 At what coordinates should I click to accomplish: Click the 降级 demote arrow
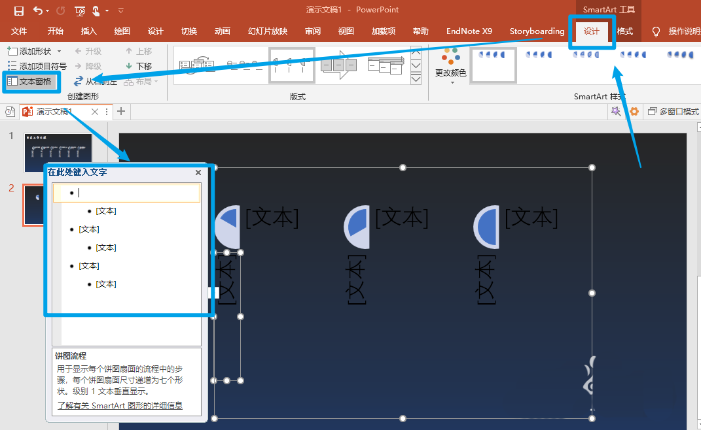(x=88, y=66)
